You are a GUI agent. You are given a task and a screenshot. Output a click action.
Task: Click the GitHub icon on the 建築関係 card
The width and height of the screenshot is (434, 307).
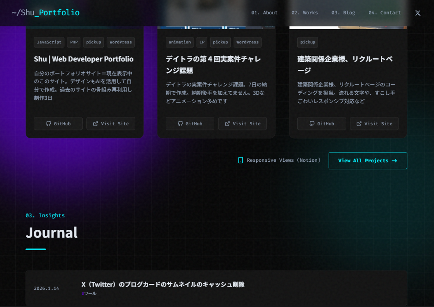tap(312, 123)
